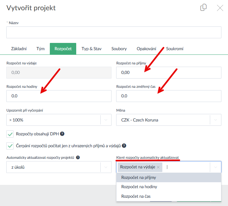Switch to the Základní tab
Viewport: 228px width, 206px height.
pos(19,49)
